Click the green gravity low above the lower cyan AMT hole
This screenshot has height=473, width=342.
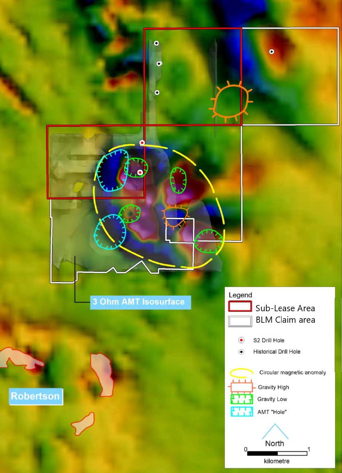129,213
